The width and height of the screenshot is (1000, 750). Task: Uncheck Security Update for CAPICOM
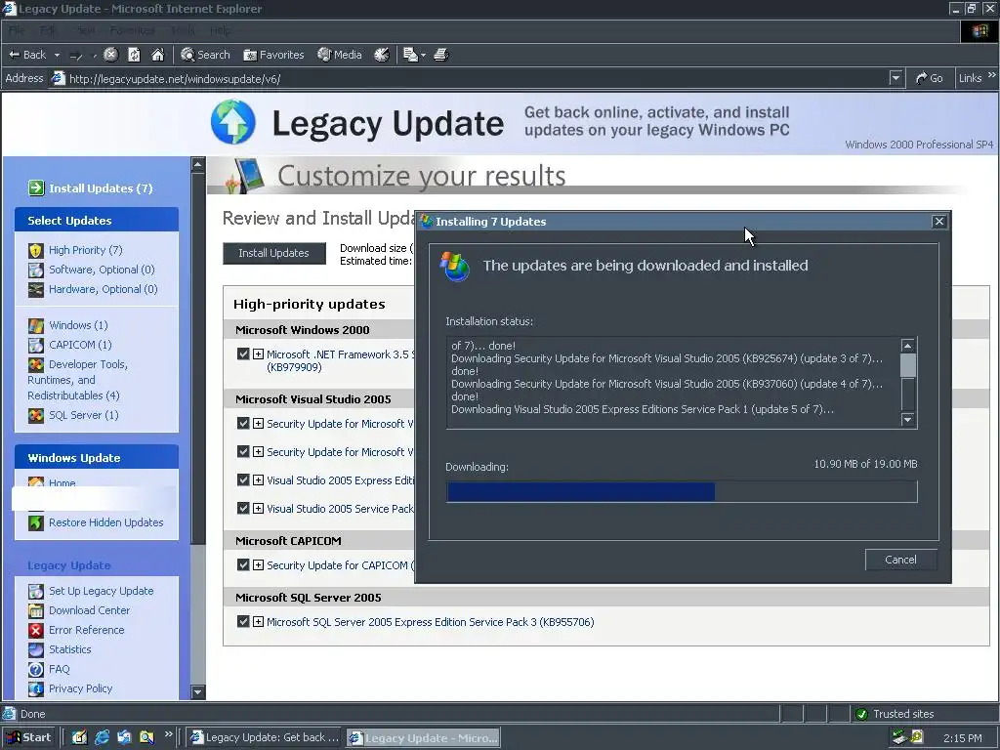point(243,565)
